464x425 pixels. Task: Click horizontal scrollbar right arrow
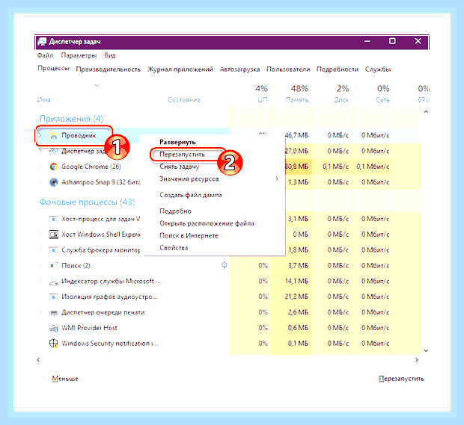[x=417, y=360]
